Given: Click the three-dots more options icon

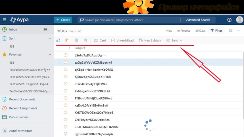Looking at the screenshot, I should coord(239,30).
